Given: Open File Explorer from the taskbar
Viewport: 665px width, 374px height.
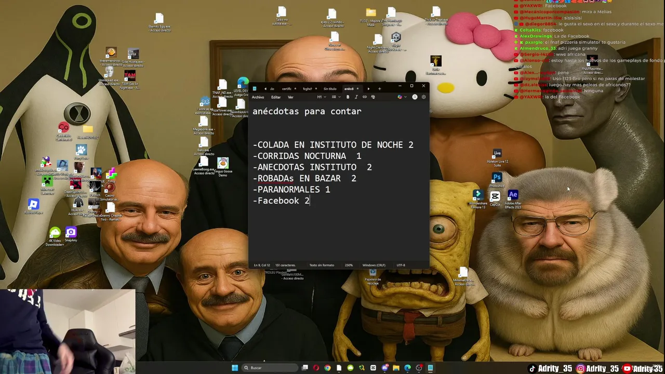Looking at the screenshot, I should [x=396, y=368].
